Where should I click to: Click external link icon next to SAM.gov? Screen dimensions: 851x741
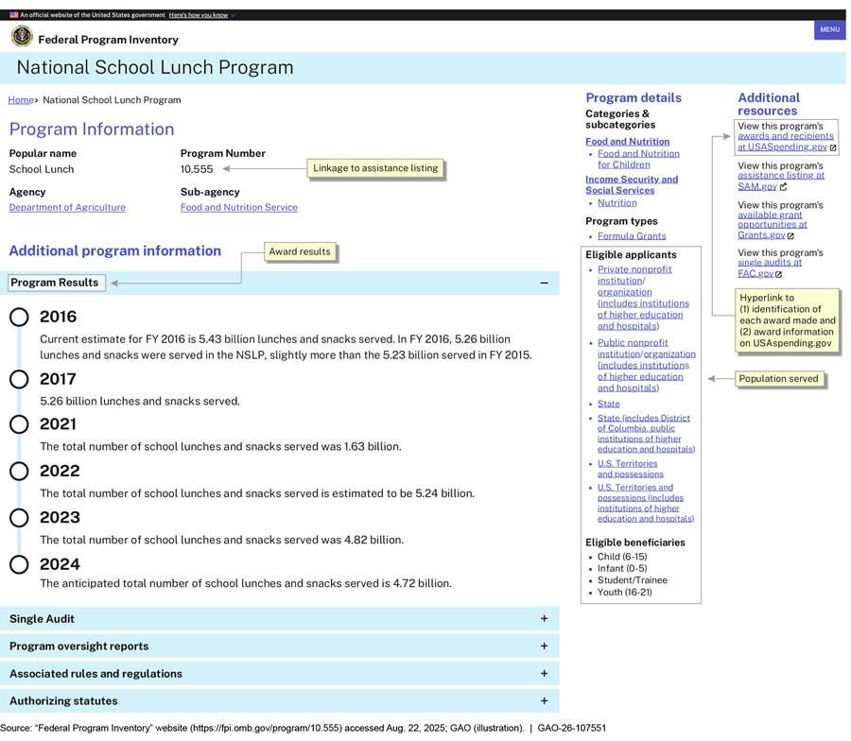783,187
